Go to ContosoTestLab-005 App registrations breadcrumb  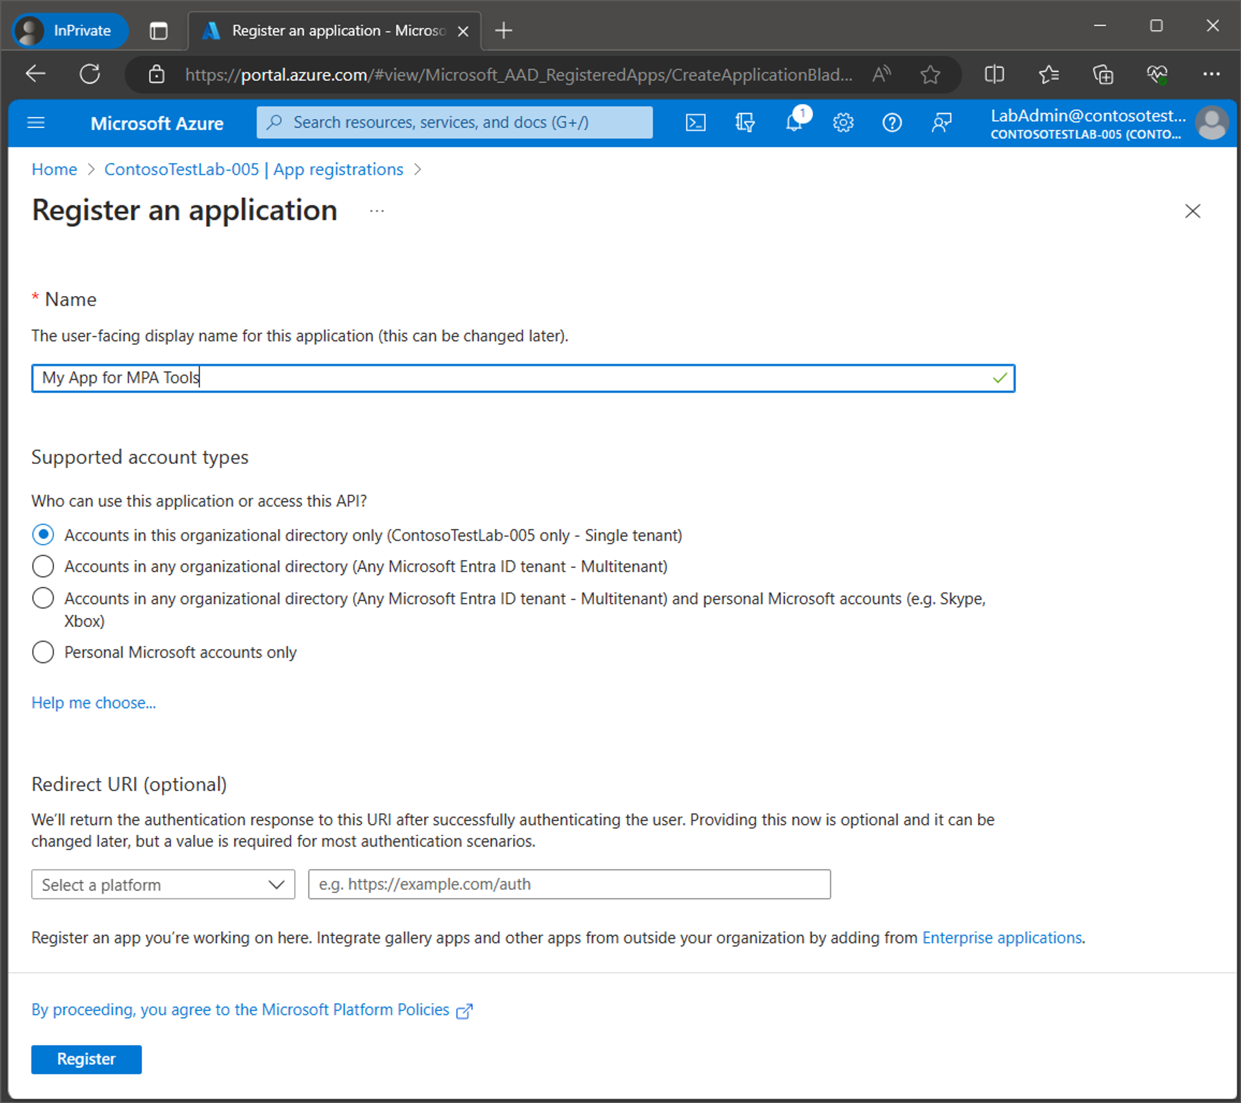254,169
